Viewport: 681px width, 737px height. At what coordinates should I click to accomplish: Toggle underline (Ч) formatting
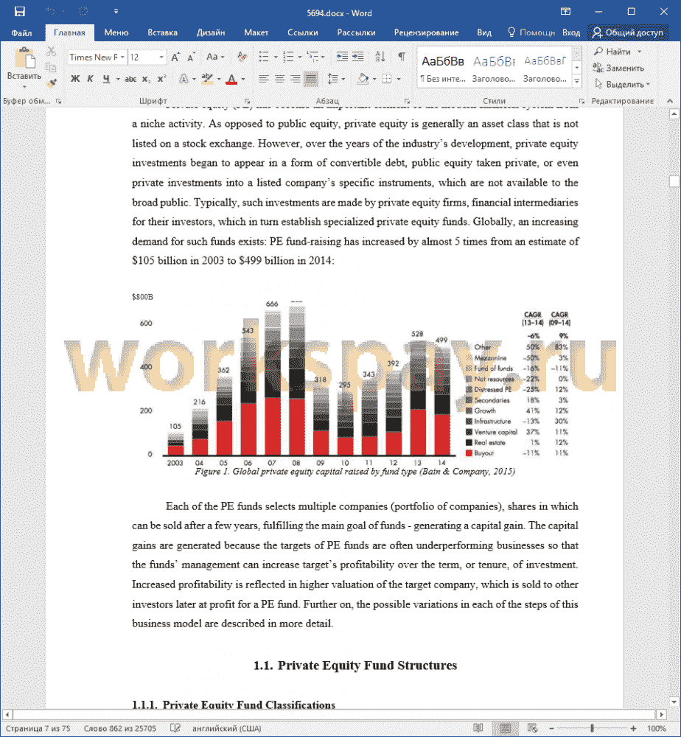tap(106, 79)
